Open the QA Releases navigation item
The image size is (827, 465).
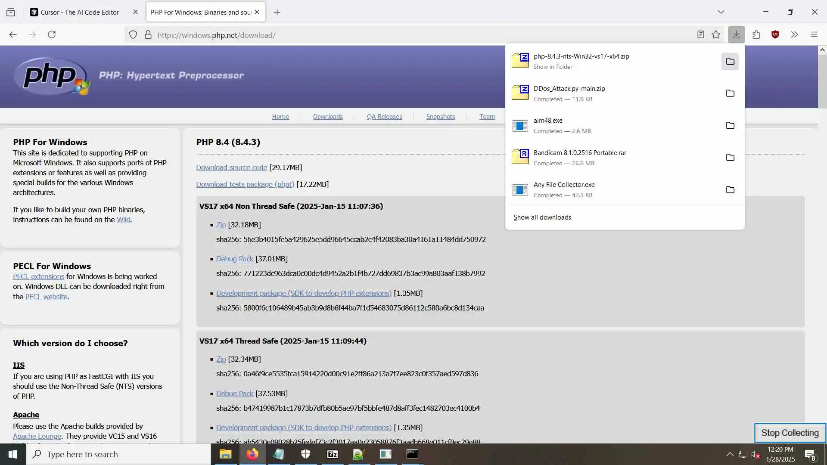[384, 117]
